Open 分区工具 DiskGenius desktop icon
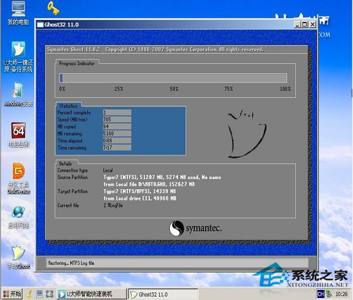This screenshot has width=353, height=300. (18, 178)
